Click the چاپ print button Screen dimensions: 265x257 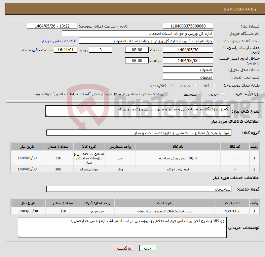147,248
